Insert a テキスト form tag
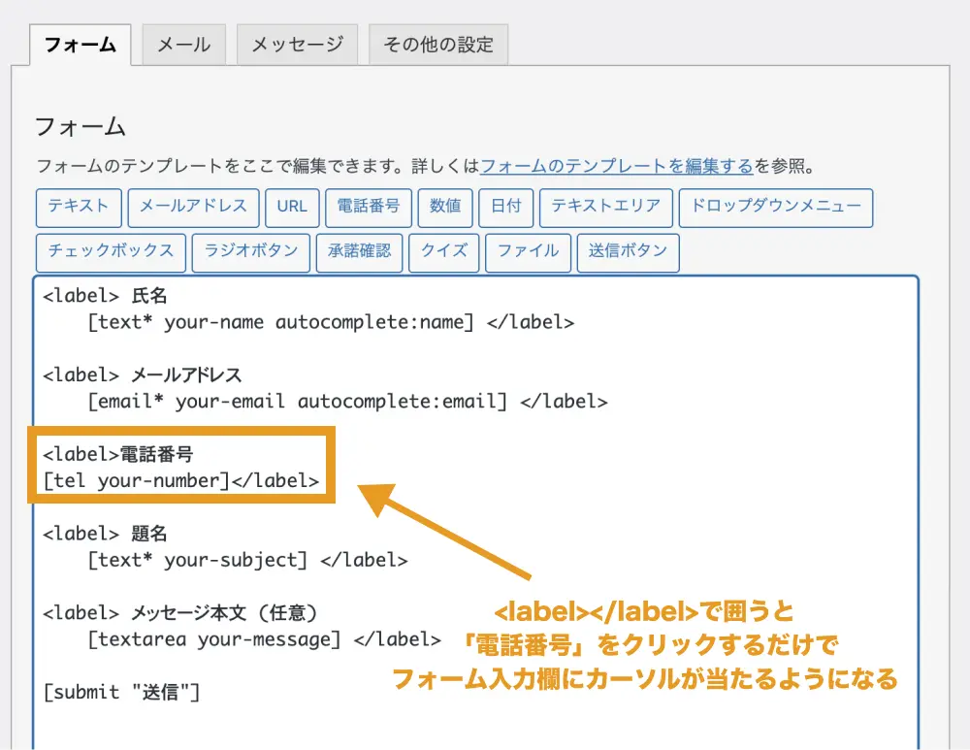 click(x=79, y=207)
